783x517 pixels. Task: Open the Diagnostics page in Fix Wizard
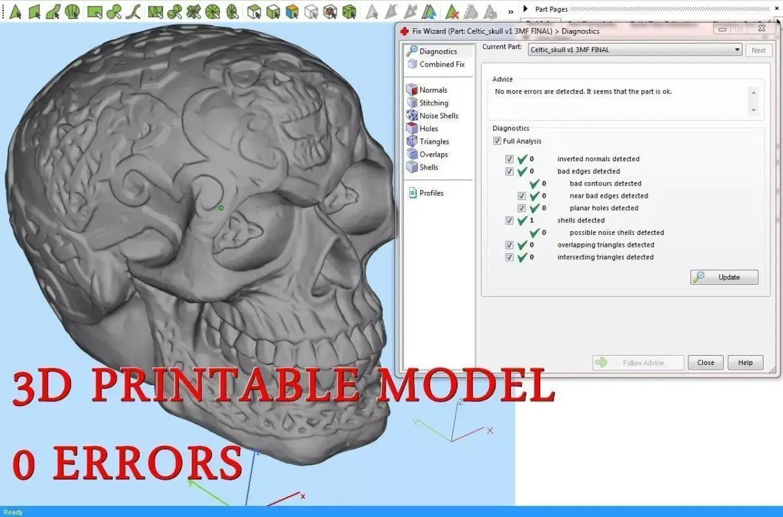[x=438, y=52]
